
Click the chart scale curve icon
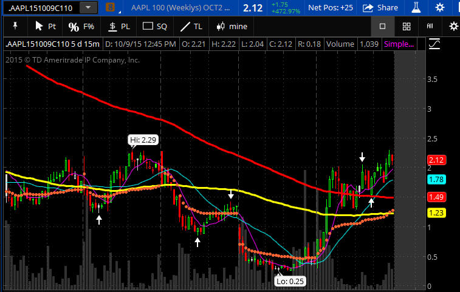(434, 44)
